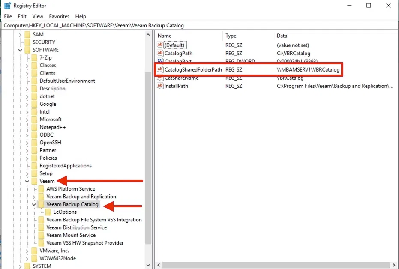Click the values pane horizontal scrollbar thumb
This screenshot has height=269, width=399.
[276, 265]
